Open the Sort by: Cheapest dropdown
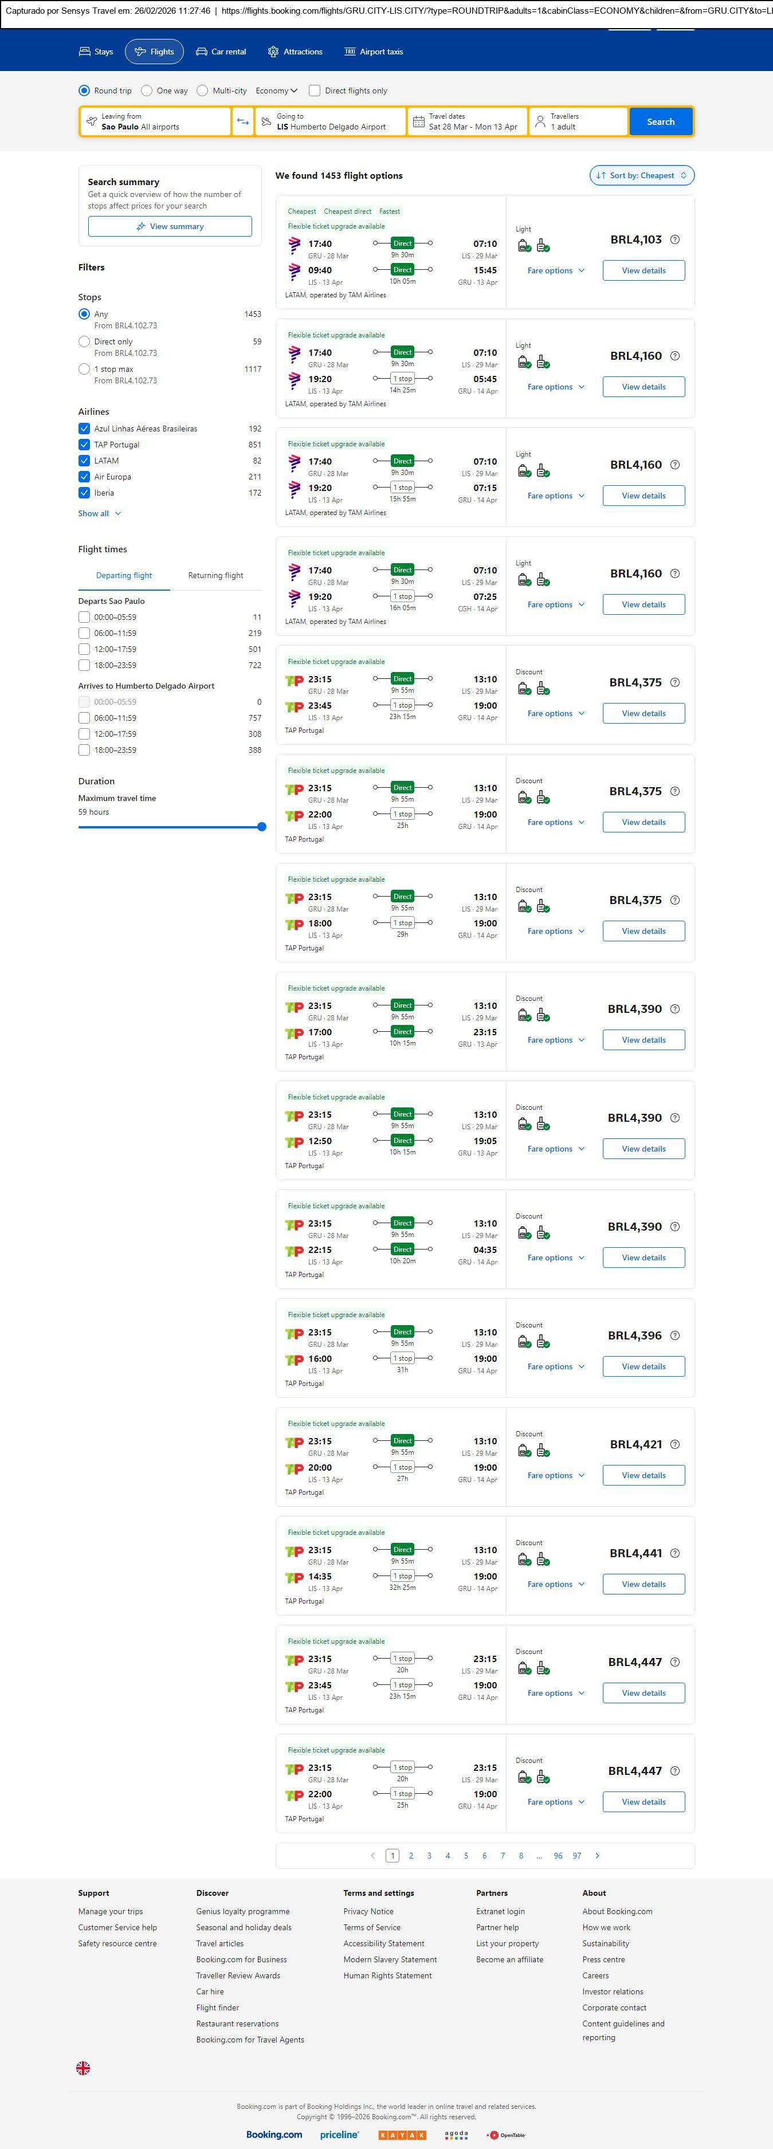773x2149 pixels. click(x=641, y=175)
